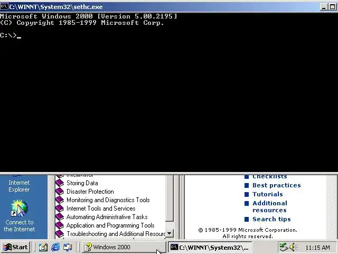Click book icon beside Internet Tools and Services
Image resolution: width=338 pixels, height=254 pixels.
[60, 208]
